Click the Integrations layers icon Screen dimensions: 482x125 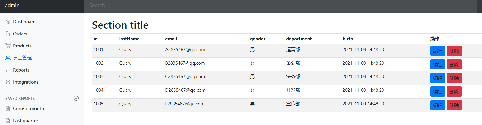click(8, 82)
